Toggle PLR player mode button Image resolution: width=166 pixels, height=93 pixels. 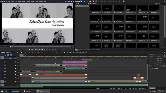pyautogui.click(x=66, y=1)
